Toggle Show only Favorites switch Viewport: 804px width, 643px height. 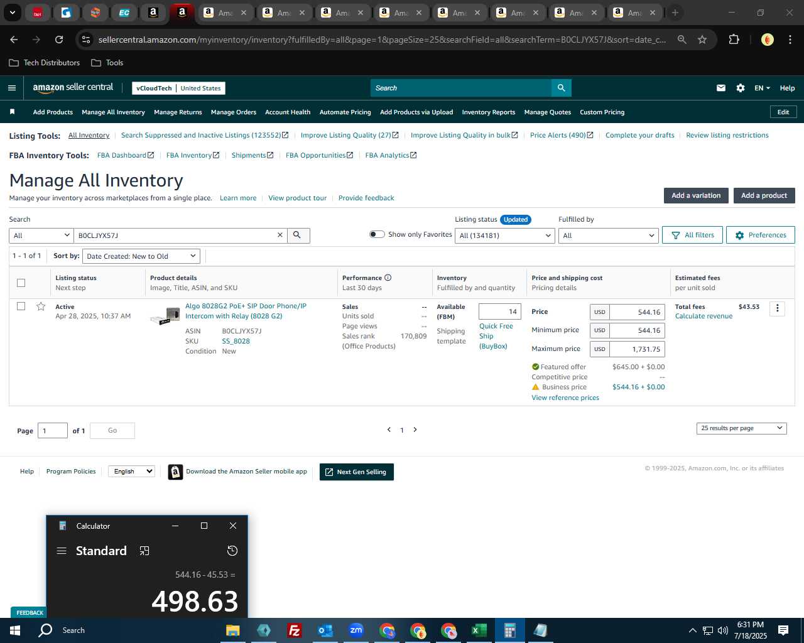click(377, 234)
